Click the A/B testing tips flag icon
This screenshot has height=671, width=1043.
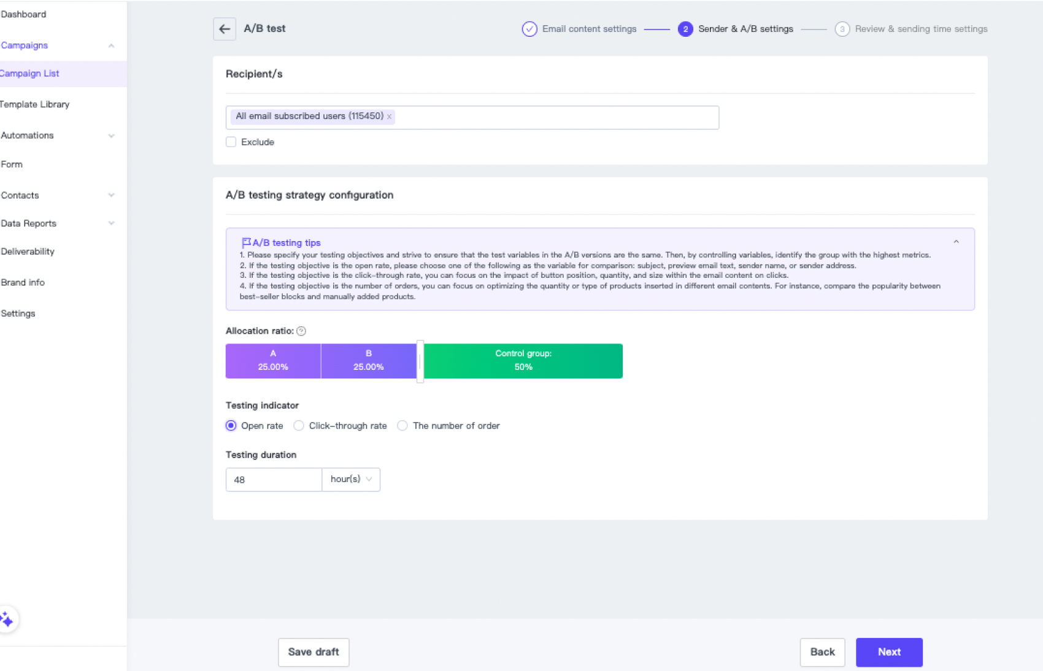[246, 243]
